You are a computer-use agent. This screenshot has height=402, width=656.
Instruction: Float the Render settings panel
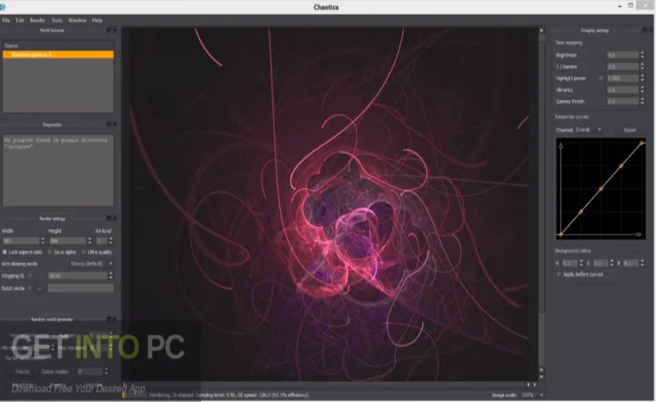point(108,218)
